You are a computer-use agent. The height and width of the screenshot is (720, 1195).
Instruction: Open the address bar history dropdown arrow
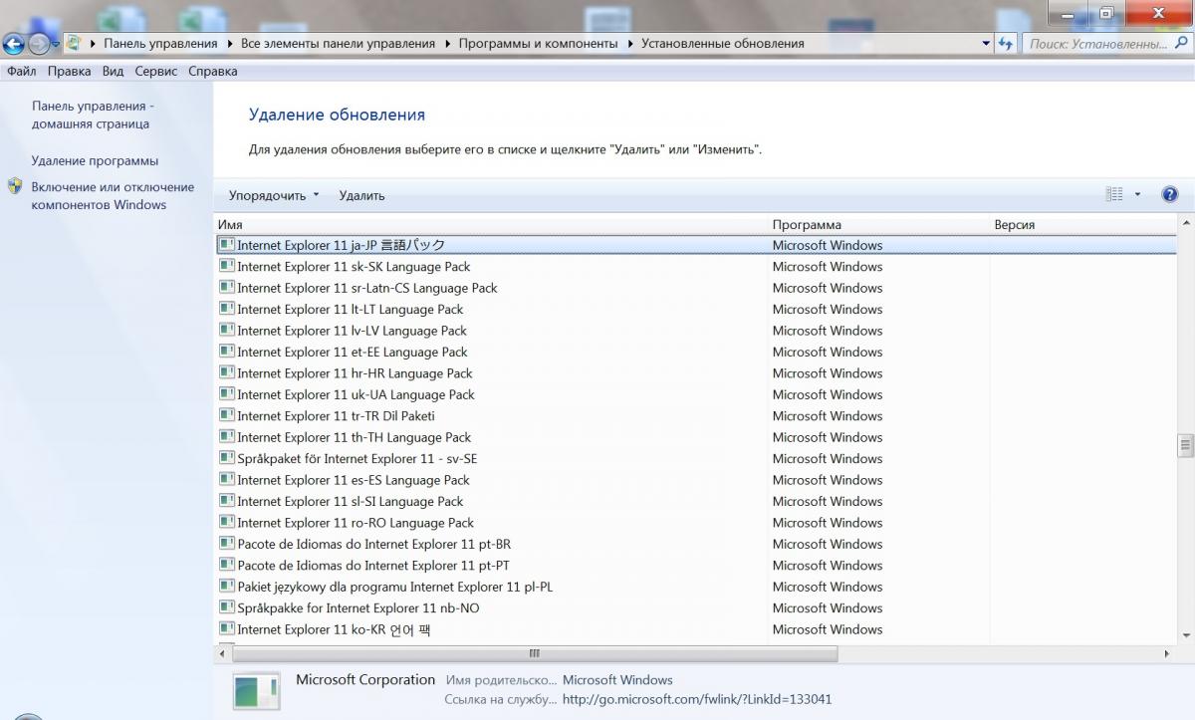point(986,44)
